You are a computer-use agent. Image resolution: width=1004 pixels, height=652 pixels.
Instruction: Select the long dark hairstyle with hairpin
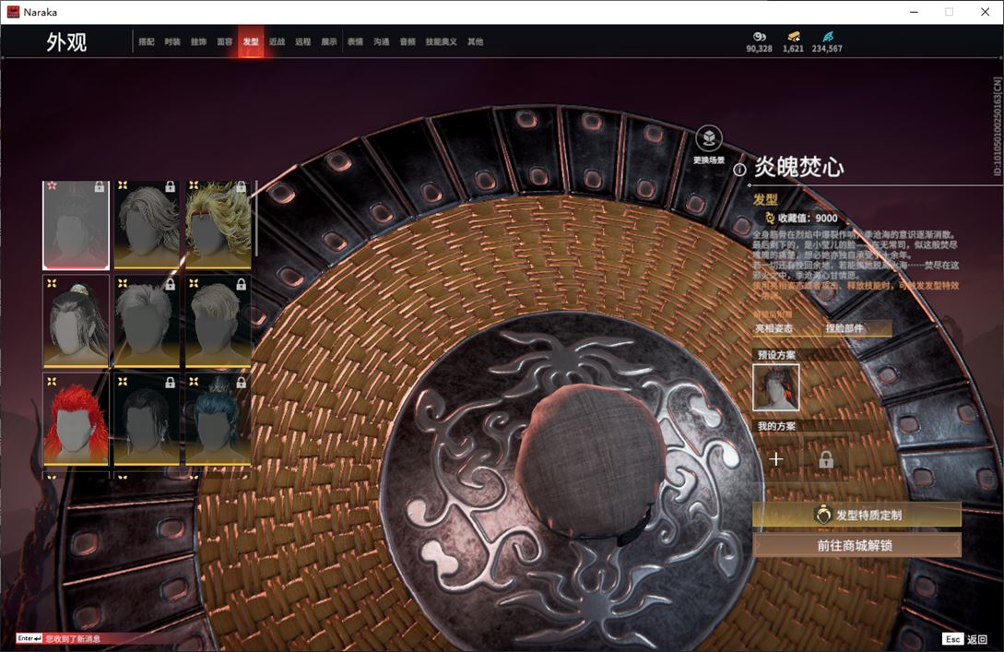coord(76,322)
